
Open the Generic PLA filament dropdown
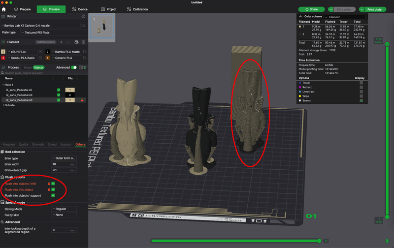(66, 58)
